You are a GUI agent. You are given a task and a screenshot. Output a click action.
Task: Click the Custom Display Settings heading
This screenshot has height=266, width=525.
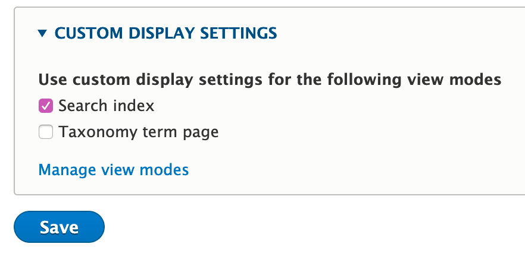(165, 33)
